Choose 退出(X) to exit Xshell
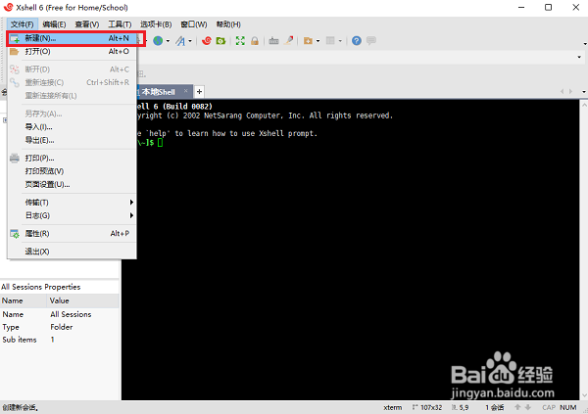This screenshot has height=414, width=588. tap(72, 252)
